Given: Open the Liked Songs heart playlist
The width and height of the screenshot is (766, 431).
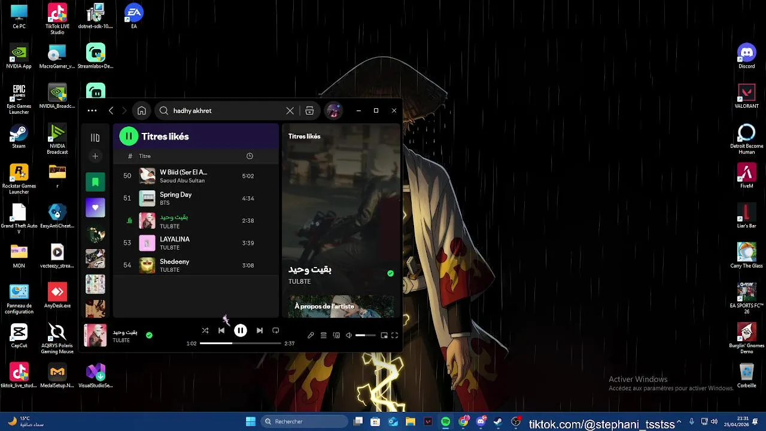Looking at the screenshot, I should tap(95, 208).
